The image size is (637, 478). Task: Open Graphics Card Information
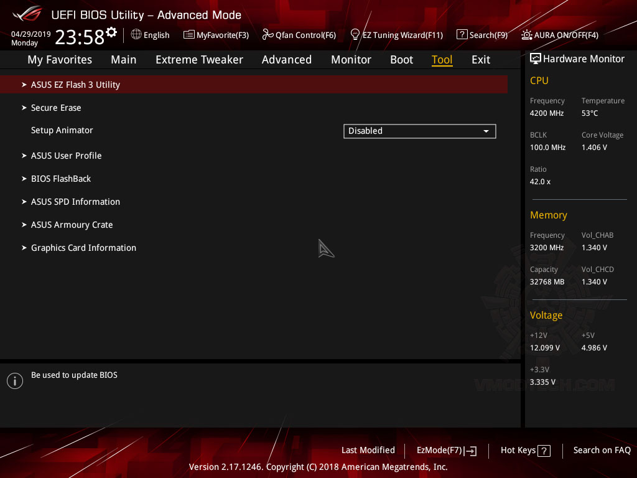click(83, 248)
